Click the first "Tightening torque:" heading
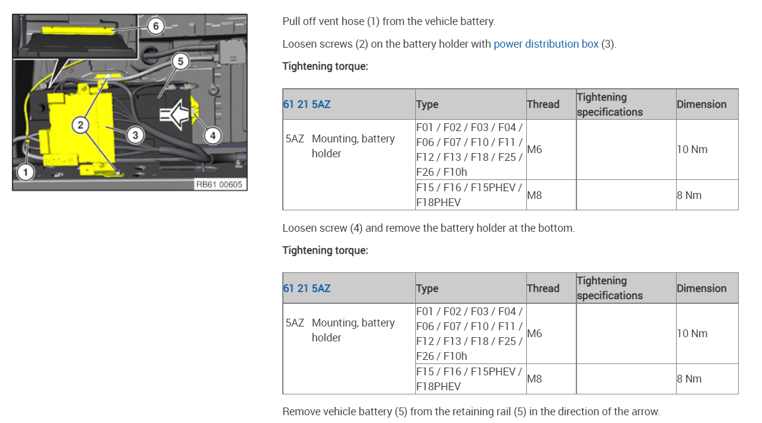 pyautogui.click(x=325, y=66)
